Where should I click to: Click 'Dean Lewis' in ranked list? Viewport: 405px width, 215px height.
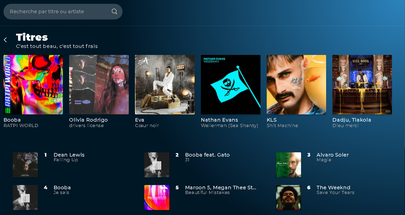[69, 155]
